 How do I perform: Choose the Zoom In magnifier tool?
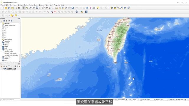(x=30, y=8)
